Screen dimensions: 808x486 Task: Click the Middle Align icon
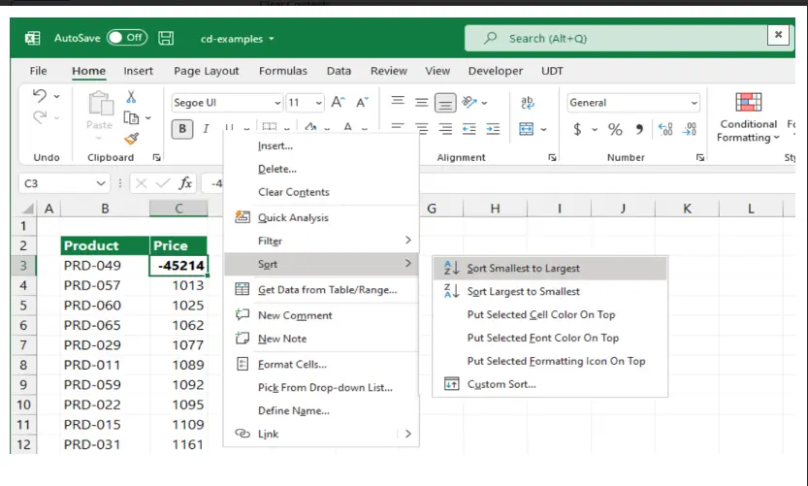pos(421,102)
